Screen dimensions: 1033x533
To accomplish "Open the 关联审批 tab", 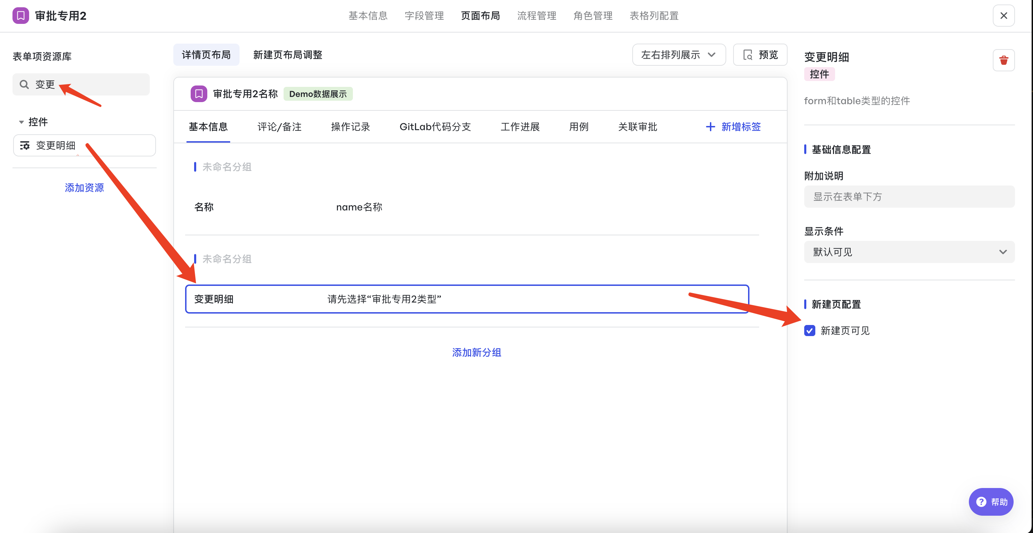I will coord(637,127).
